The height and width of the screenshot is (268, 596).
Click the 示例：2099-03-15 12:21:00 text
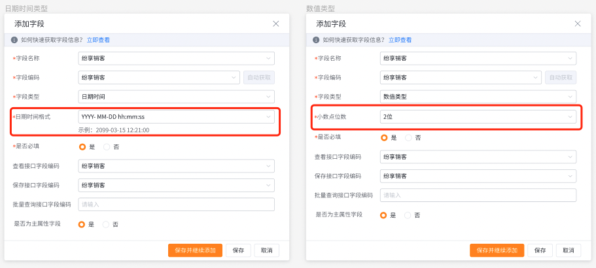[114, 130]
